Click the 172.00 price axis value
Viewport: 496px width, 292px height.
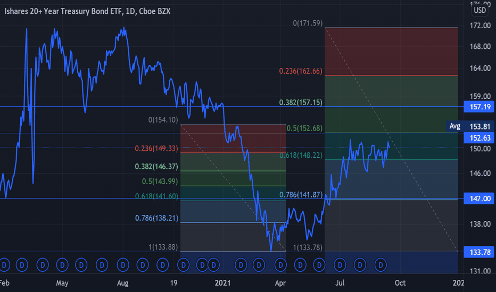point(480,25)
